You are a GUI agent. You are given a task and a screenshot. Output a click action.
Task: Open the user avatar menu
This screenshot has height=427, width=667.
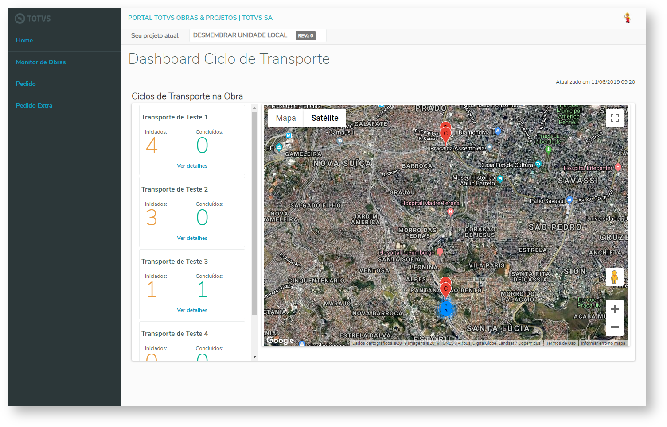(x=627, y=18)
